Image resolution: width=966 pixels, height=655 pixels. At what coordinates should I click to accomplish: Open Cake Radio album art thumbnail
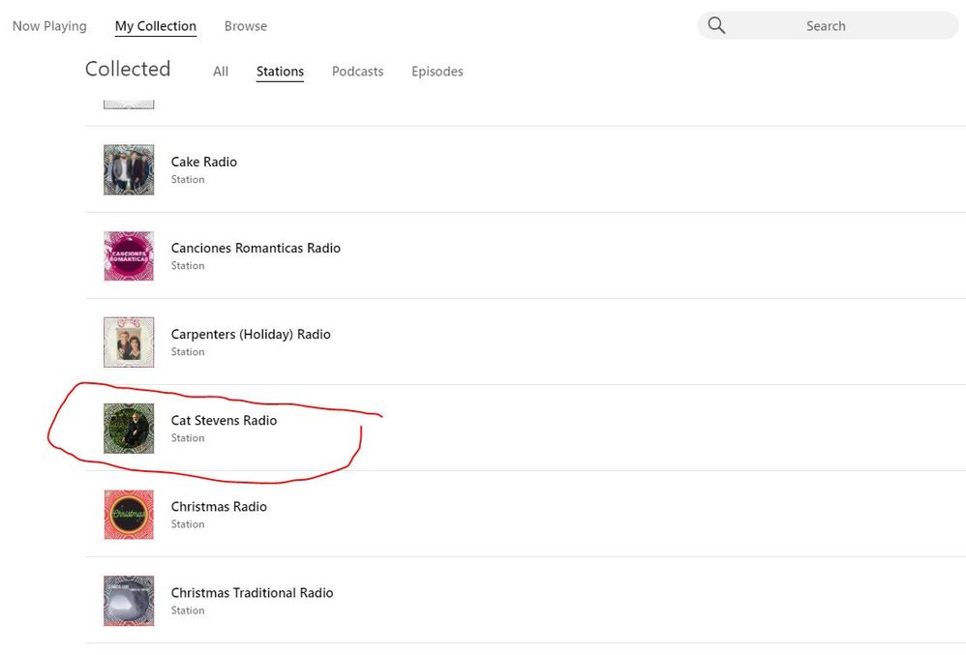[129, 170]
